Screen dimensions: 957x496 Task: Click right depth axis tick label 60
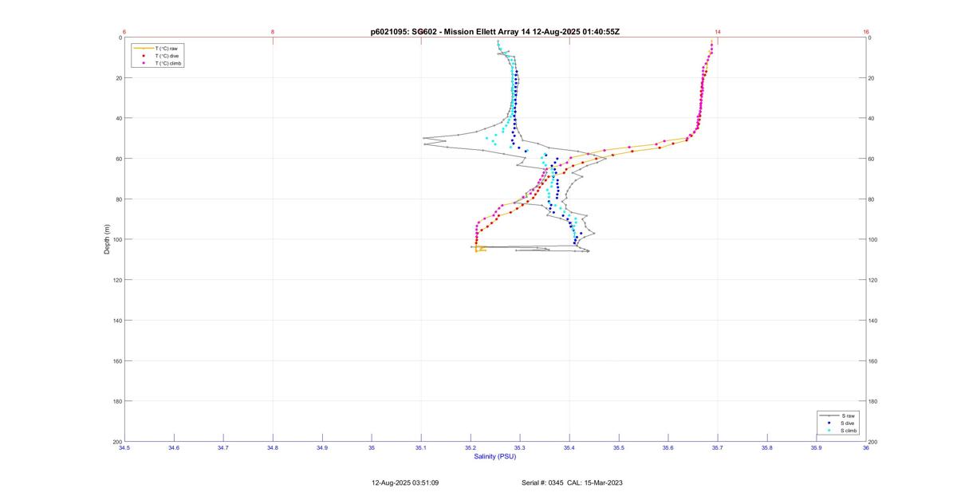click(x=872, y=159)
